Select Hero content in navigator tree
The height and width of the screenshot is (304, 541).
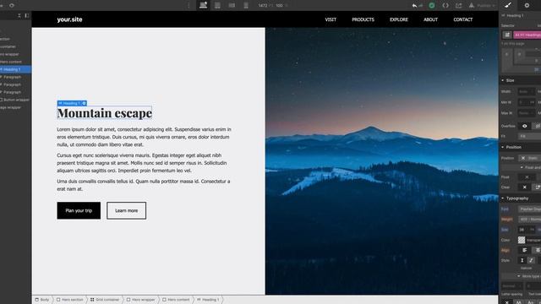point(15,62)
